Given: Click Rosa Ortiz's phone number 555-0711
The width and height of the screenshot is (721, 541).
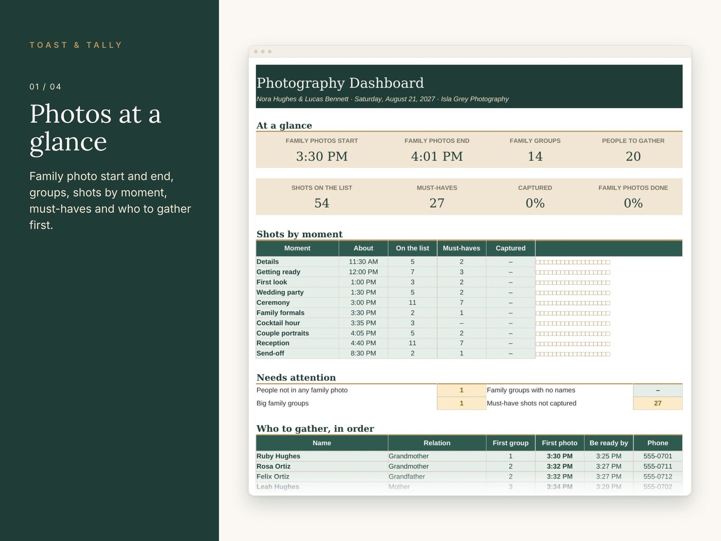Looking at the screenshot, I should [x=658, y=466].
